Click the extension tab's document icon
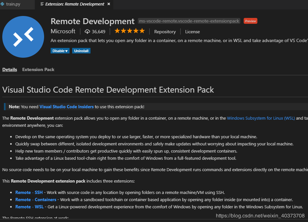The height and width of the screenshot is (222, 308). (42, 4)
